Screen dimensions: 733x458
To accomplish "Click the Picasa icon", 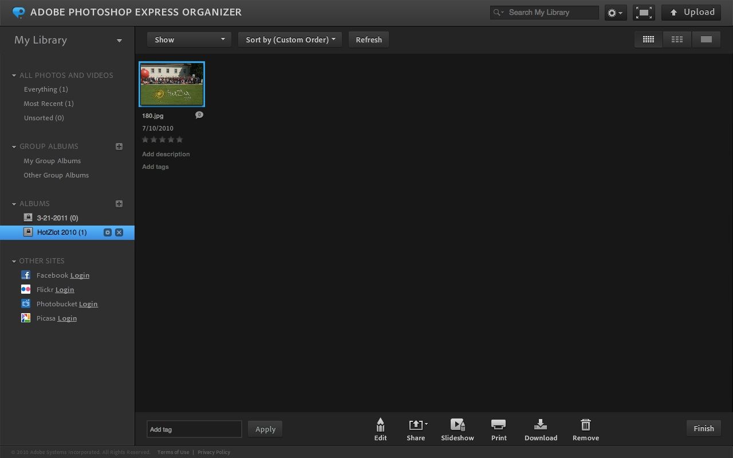I will [26, 318].
